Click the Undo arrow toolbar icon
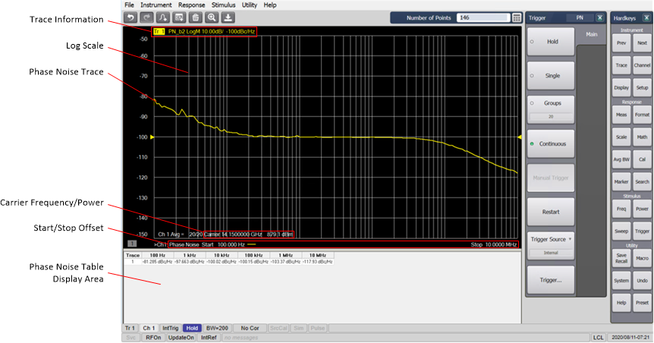The height and width of the screenshot is (343, 654). coord(131,17)
